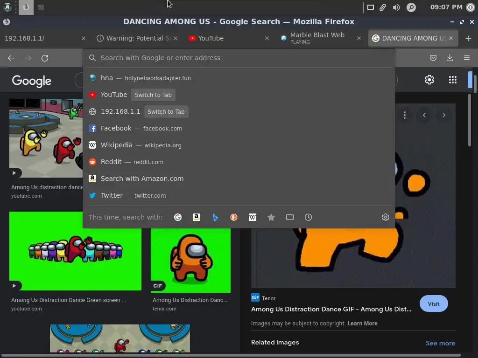Screen dimensions: 478x358
Task: Open the magnifier icon in top panel
Action: click(411, 7)
